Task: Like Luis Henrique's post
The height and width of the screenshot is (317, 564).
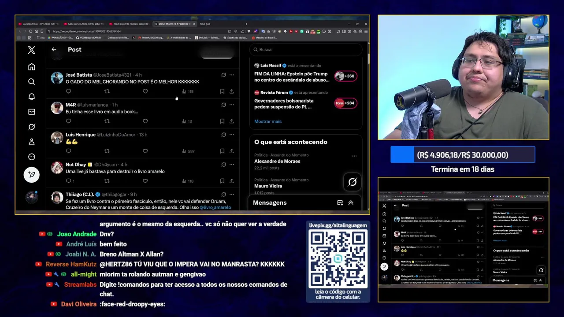Action: [145, 151]
